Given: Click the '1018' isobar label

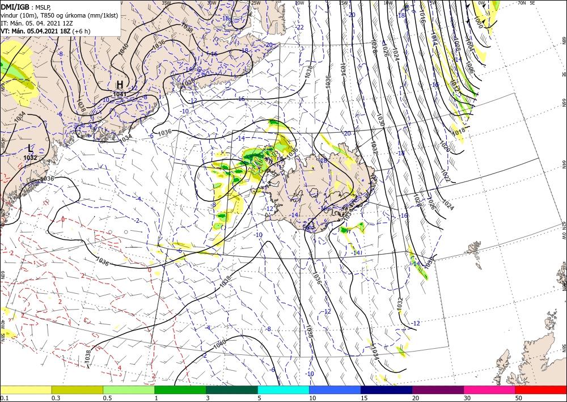Looking at the screenshot, I should (459, 132).
